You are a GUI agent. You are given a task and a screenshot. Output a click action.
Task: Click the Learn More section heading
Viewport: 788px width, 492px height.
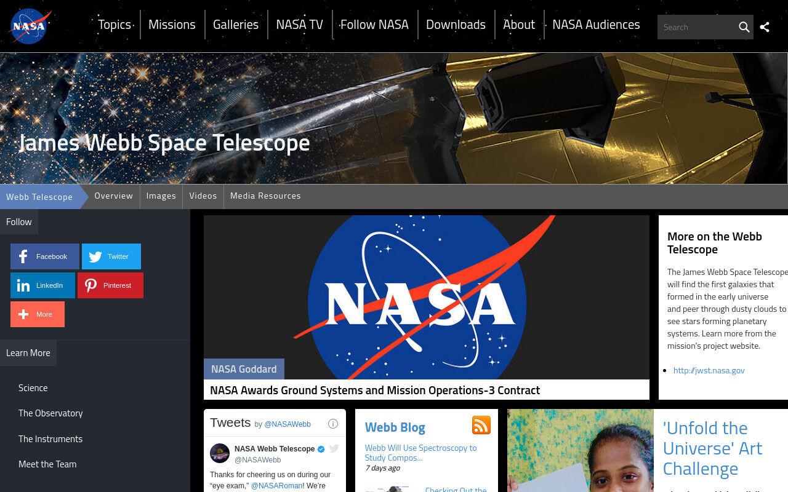(x=28, y=353)
